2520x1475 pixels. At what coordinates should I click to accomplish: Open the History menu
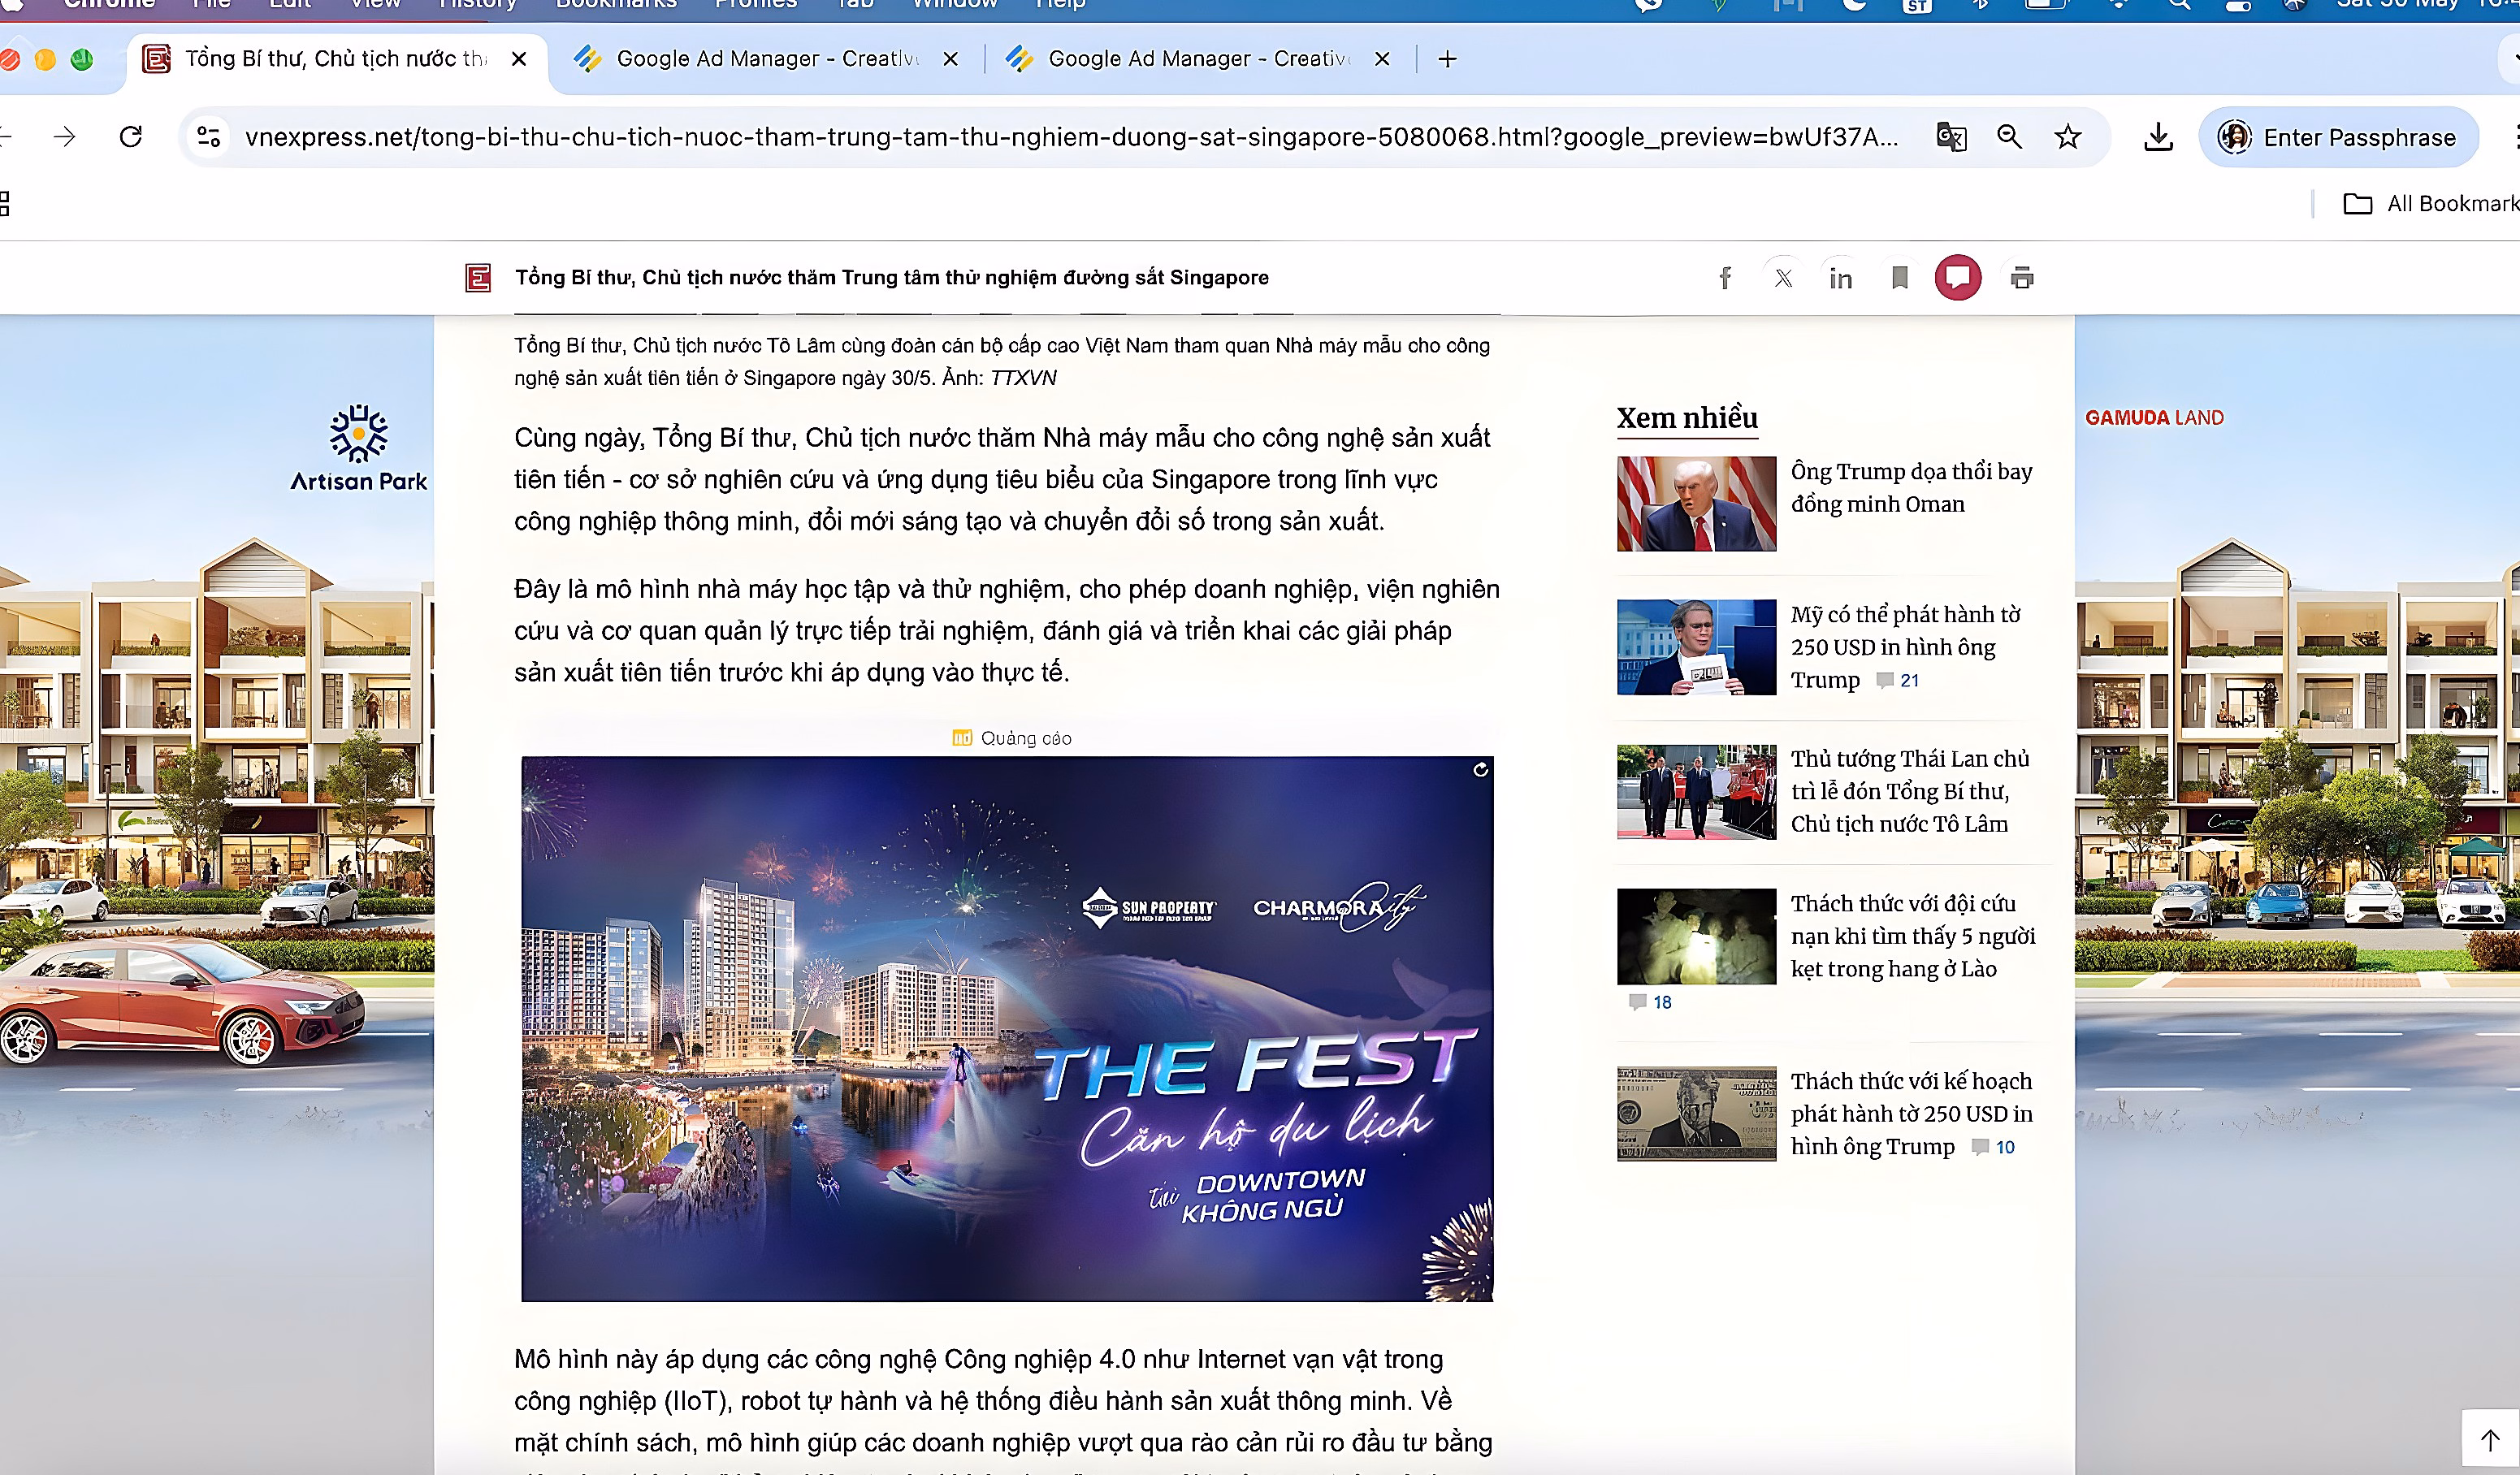(x=477, y=5)
